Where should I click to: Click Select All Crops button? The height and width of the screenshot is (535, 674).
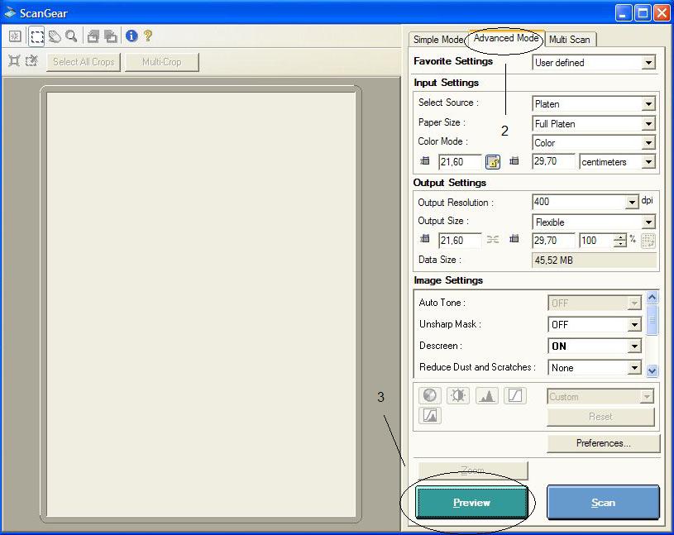84,62
